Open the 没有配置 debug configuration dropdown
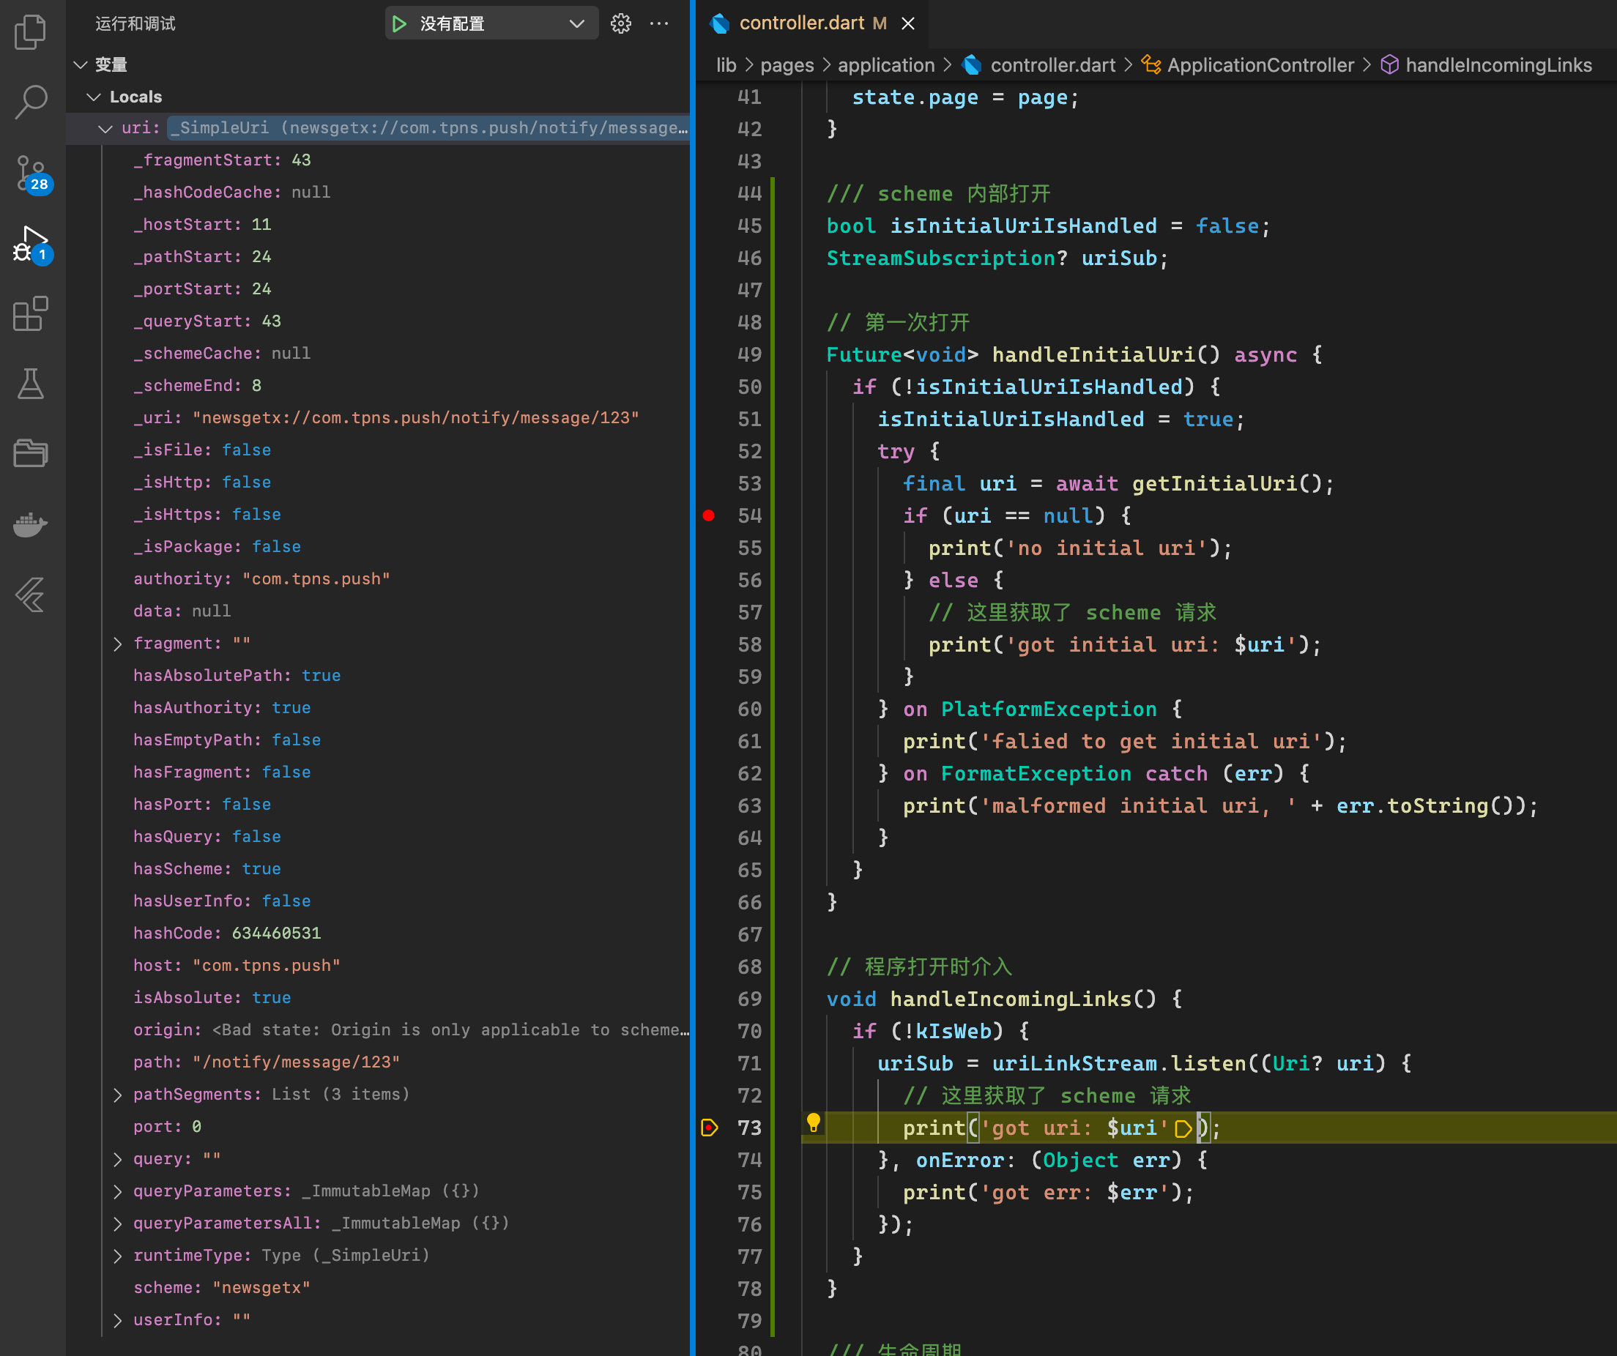Viewport: 1617px width, 1356px height. click(x=576, y=24)
